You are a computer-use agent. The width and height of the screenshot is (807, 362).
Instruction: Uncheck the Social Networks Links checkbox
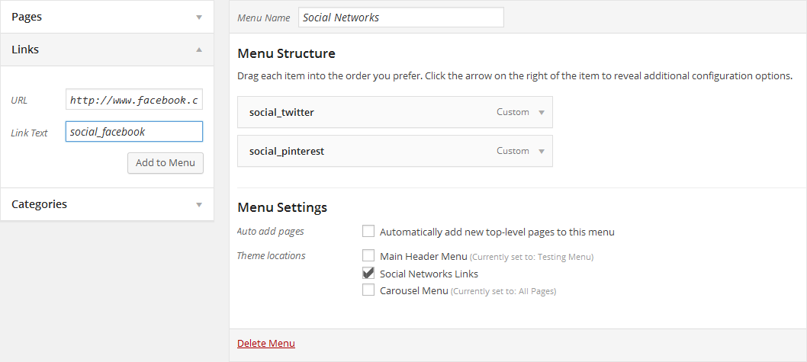tap(368, 273)
